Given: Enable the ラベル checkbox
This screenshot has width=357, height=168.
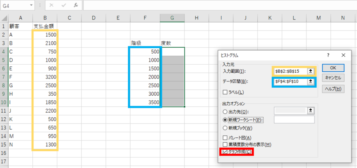Looking at the screenshot, I should (x=225, y=92).
